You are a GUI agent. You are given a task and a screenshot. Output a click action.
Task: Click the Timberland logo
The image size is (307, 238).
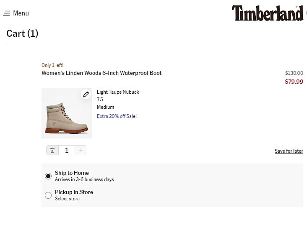coord(268,13)
